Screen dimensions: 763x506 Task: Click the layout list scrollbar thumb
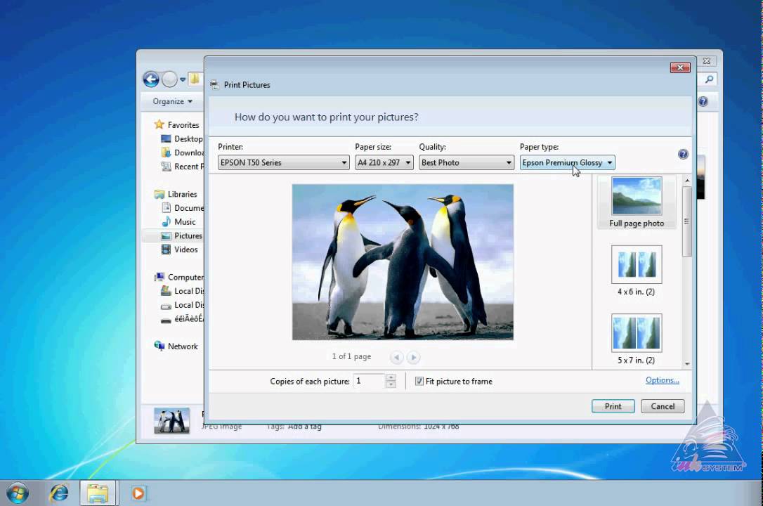tap(687, 221)
